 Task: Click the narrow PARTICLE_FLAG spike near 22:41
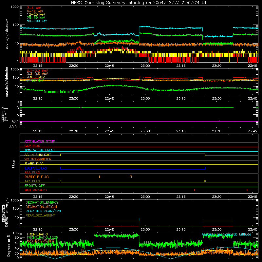(100, 177)
